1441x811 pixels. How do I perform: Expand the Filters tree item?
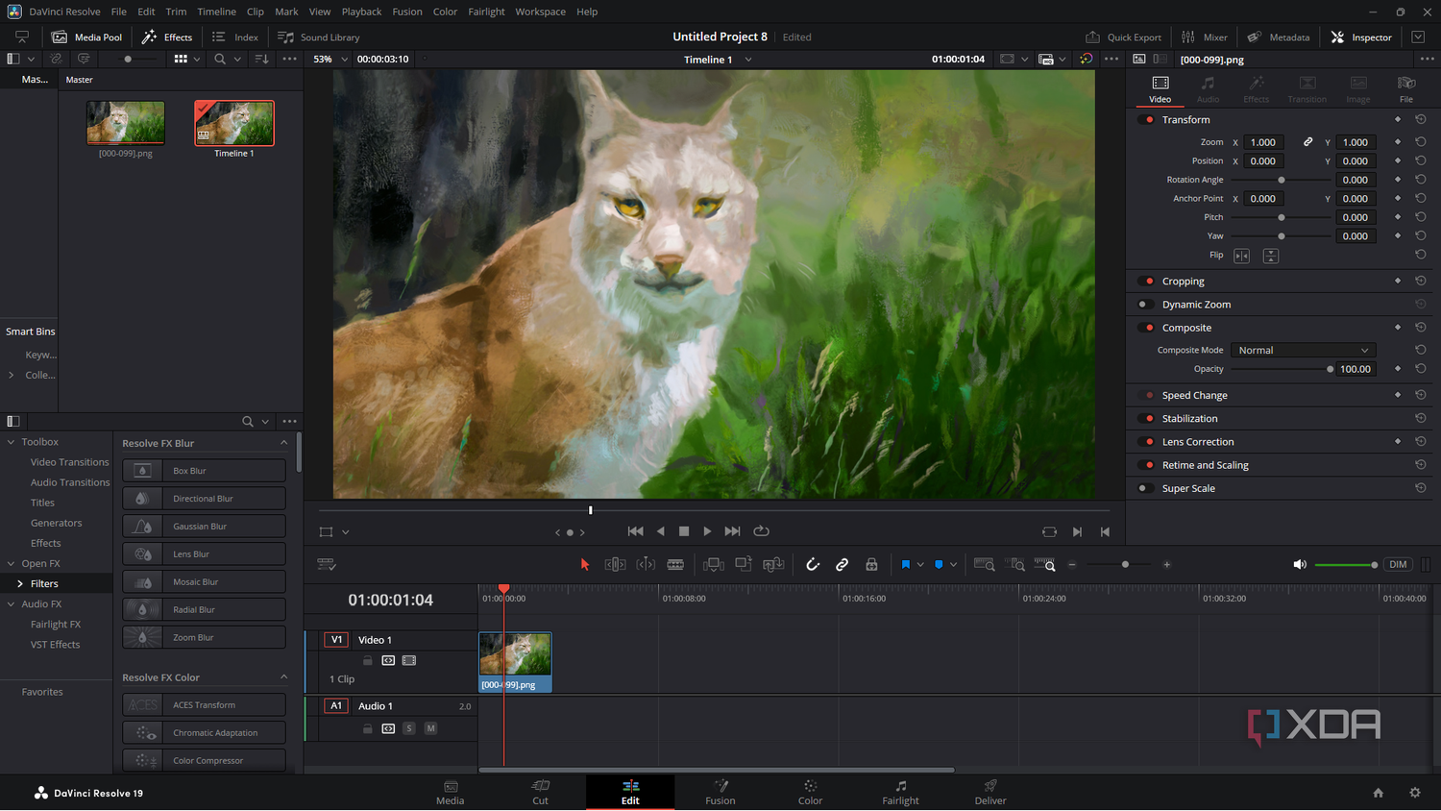coord(20,583)
